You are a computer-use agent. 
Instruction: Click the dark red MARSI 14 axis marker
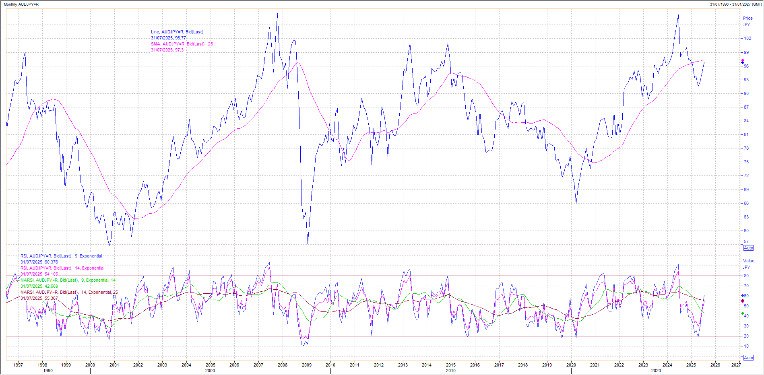coord(743,301)
